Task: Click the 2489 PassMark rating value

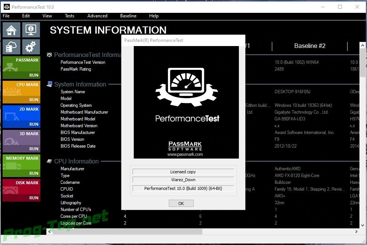Action: (x=279, y=69)
